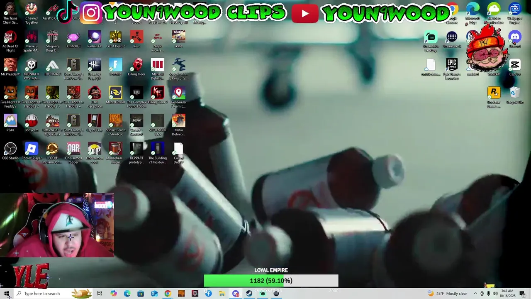The height and width of the screenshot is (299, 531).
Task: Open the skate. game shortcut
Action: point(178,39)
